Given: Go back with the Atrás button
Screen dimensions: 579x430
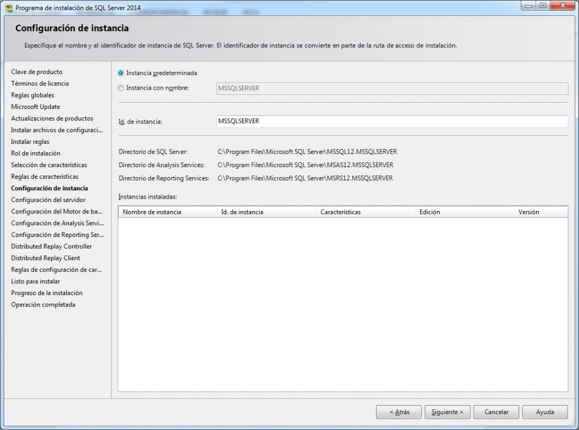Looking at the screenshot, I should 399,412.
